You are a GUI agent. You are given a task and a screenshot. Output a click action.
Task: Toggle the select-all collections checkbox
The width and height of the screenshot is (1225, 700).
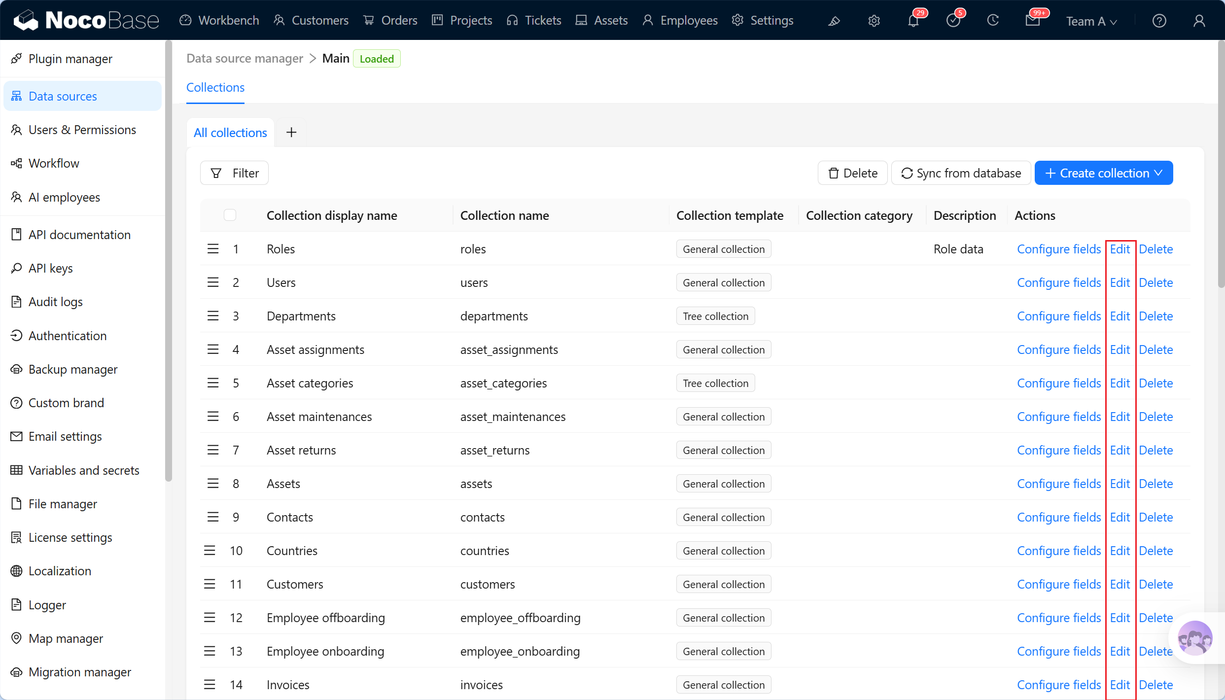[x=230, y=215]
